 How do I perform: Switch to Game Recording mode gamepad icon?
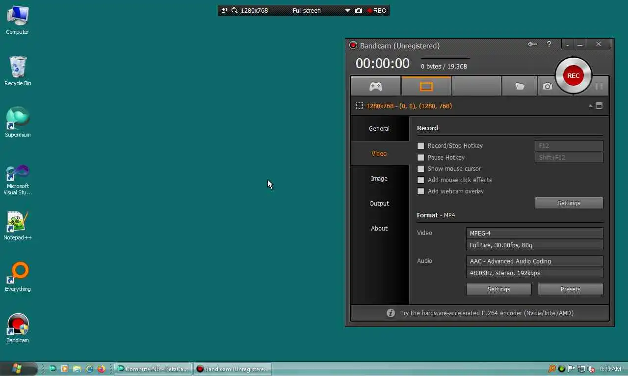pos(376,86)
